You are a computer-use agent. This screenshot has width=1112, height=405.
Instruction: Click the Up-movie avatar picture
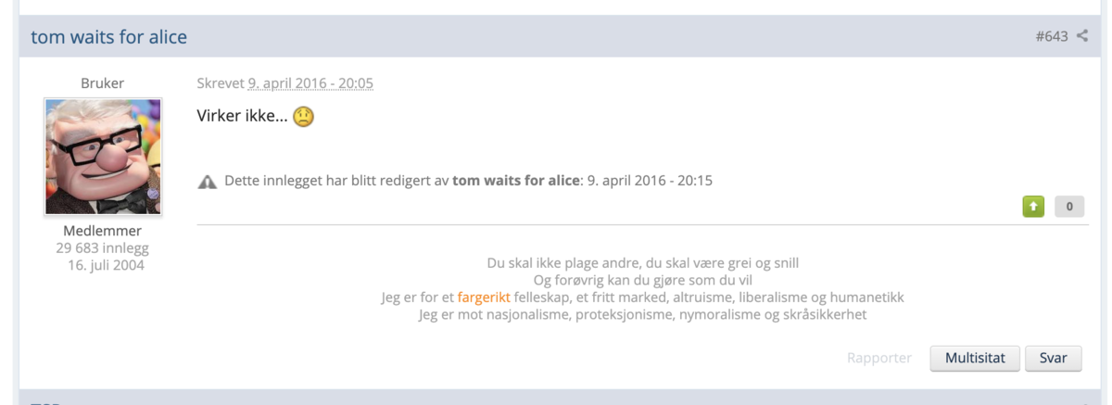tap(103, 157)
